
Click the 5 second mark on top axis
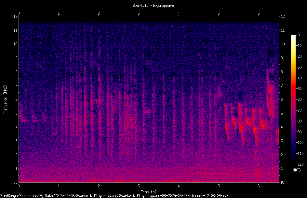(x=219, y=13)
